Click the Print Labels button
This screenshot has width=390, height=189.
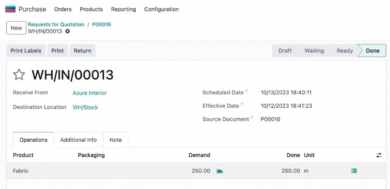26,51
